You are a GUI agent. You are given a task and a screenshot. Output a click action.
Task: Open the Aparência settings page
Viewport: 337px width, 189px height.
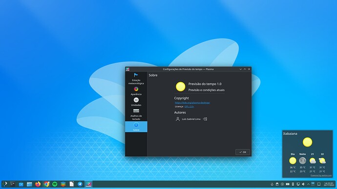tap(136, 91)
